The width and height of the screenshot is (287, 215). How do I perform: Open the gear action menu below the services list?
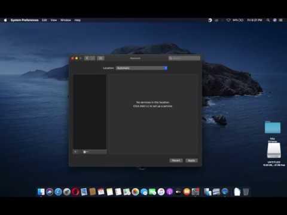(x=86, y=152)
